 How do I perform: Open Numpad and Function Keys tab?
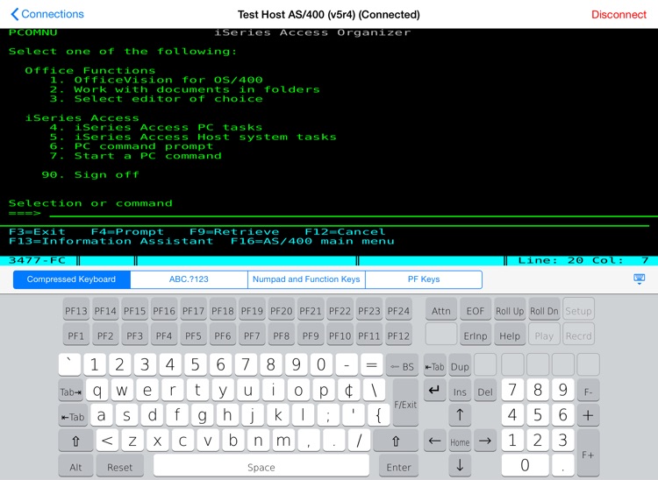point(306,279)
